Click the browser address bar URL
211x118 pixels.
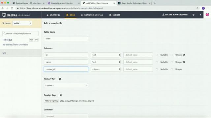pyautogui.click(x=61, y=8)
